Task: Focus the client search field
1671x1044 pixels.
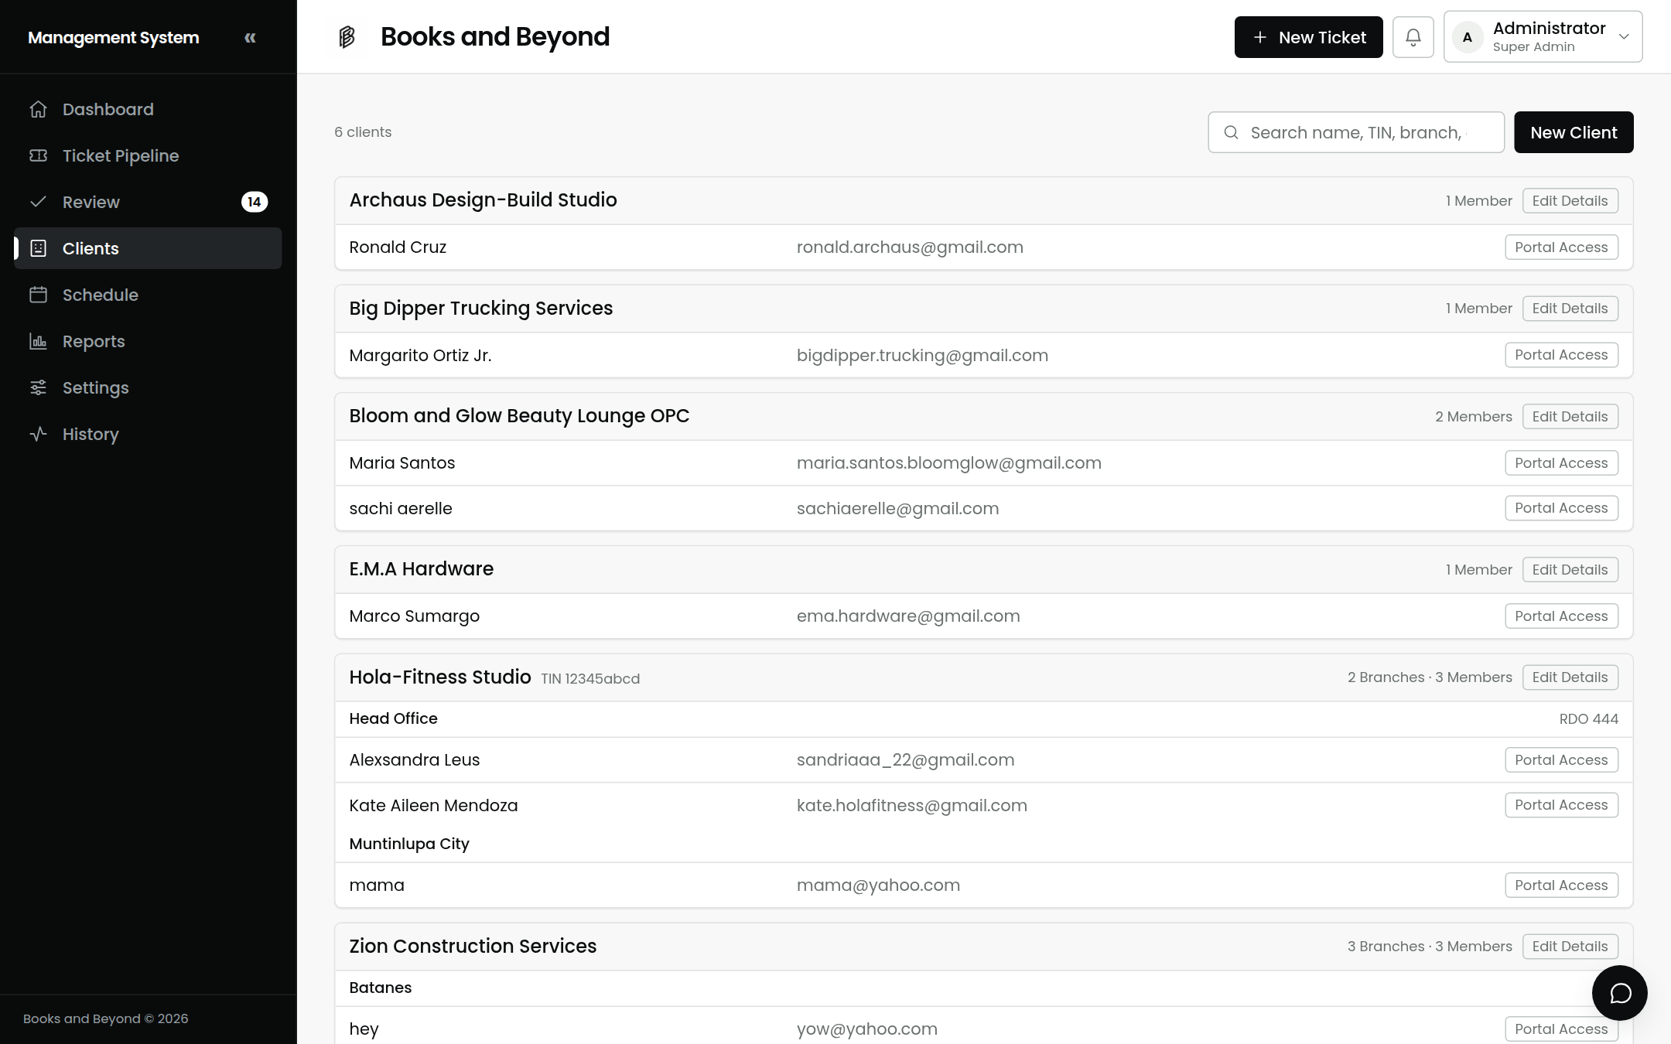Action: 1356,132
